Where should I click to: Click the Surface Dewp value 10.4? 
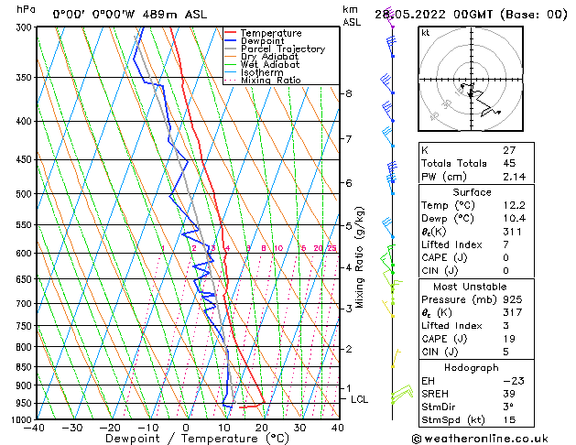[515, 219]
